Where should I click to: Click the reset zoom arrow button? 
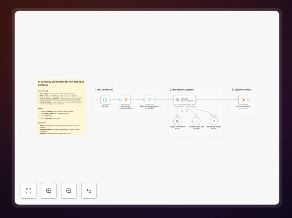point(89,191)
